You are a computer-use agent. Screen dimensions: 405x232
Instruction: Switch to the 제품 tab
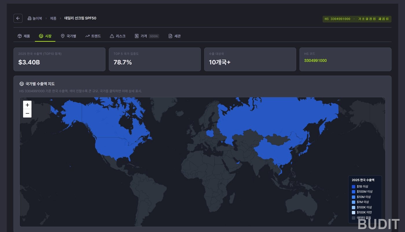24,36
